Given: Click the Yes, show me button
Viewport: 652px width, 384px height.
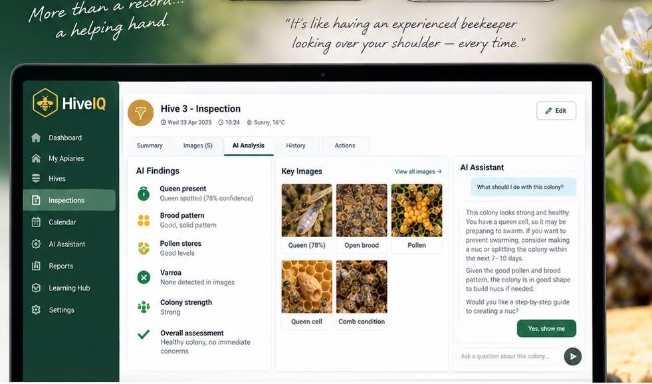Looking at the screenshot, I should pos(546,328).
